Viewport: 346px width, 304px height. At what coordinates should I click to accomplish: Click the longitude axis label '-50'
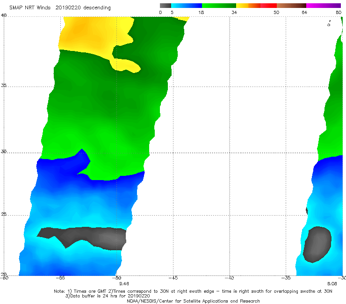pos(117,278)
